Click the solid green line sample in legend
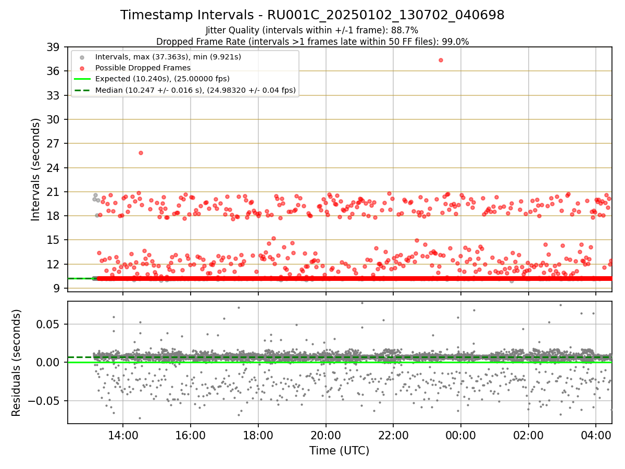Viewport: 625px width, 469px height. coord(83,79)
